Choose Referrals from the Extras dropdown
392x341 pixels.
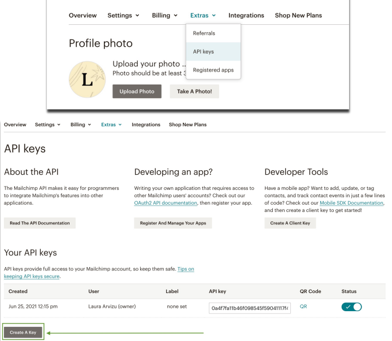[214, 33]
